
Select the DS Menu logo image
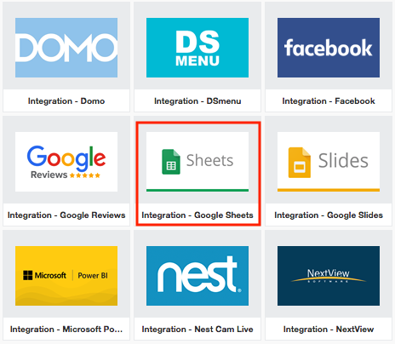pyautogui.click(x=197, y=48)
